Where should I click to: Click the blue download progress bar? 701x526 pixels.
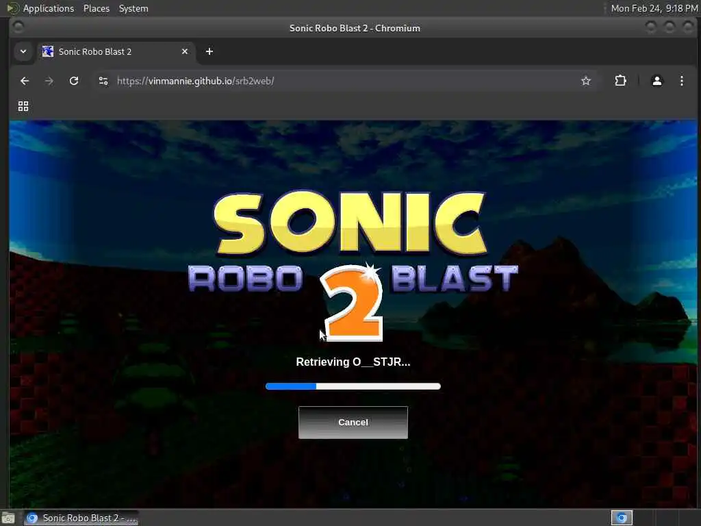[353, 386]
